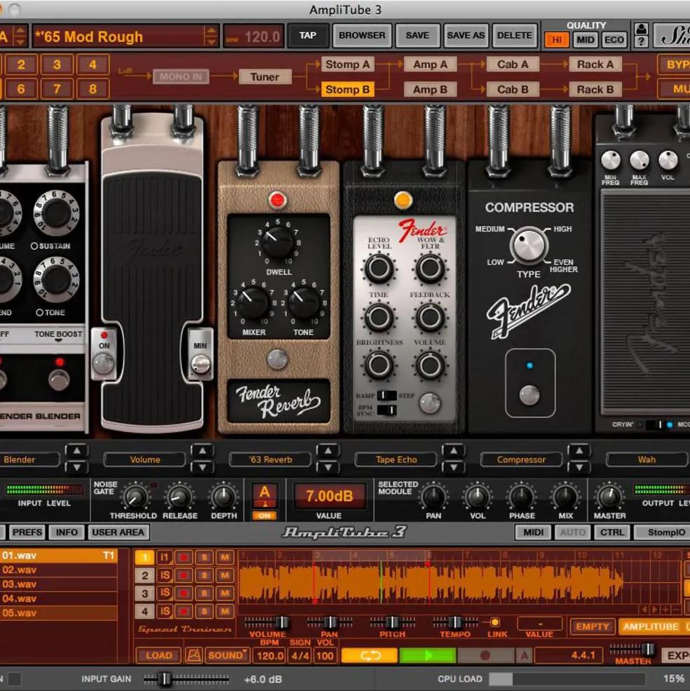
Task: Open the '63 Reverb stomp slot selector
Action: coord(270,459)
